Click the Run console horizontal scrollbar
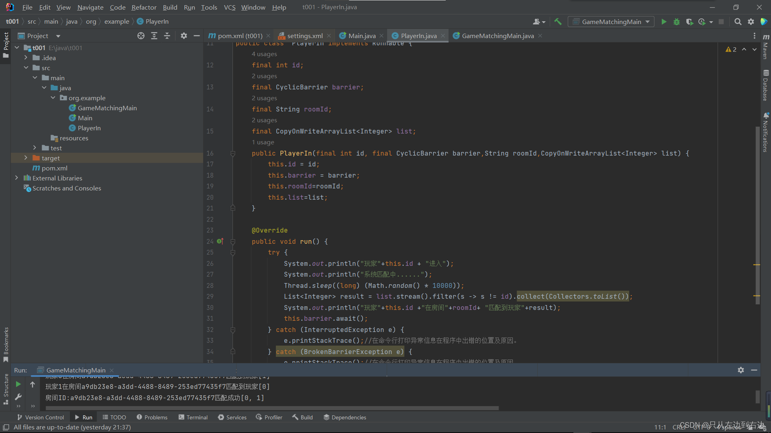Viewport: 771px width, 433px height. point(272,408)
